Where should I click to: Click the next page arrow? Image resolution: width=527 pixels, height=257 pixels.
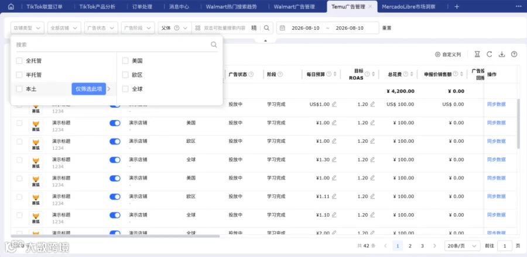pos(434,246)
